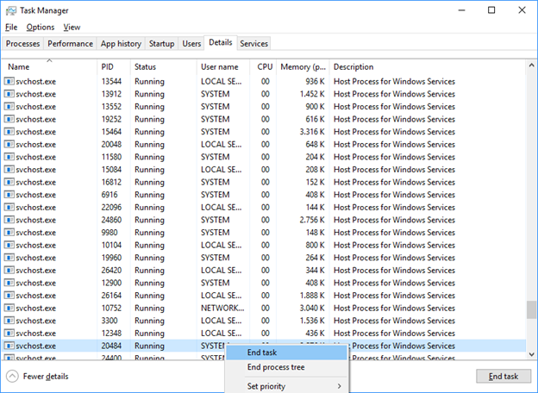
Task: Click the svchost.exe icon for PID 3300
Action: coord(9,321)
